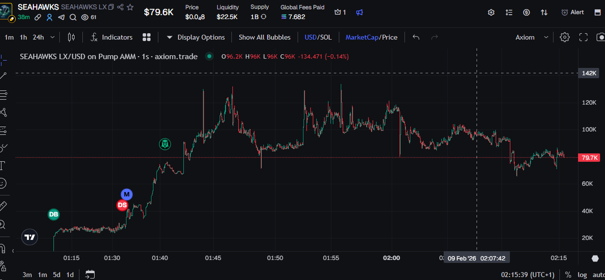The image size is (605, 280).
Task: Open the 02:15:39 (UTC+1) timezone menu
Action: [528, 275]
